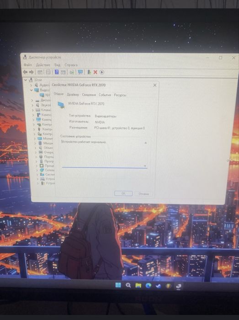Screen dimensions: 239x320
Task: Switch to the Общие tab
Action: coord(58,94)
